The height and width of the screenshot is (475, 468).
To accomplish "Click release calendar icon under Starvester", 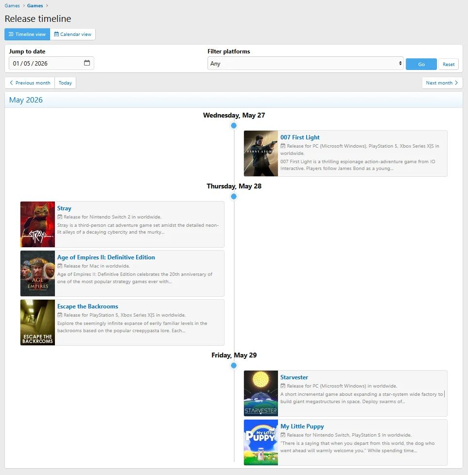I will (283, 386).
